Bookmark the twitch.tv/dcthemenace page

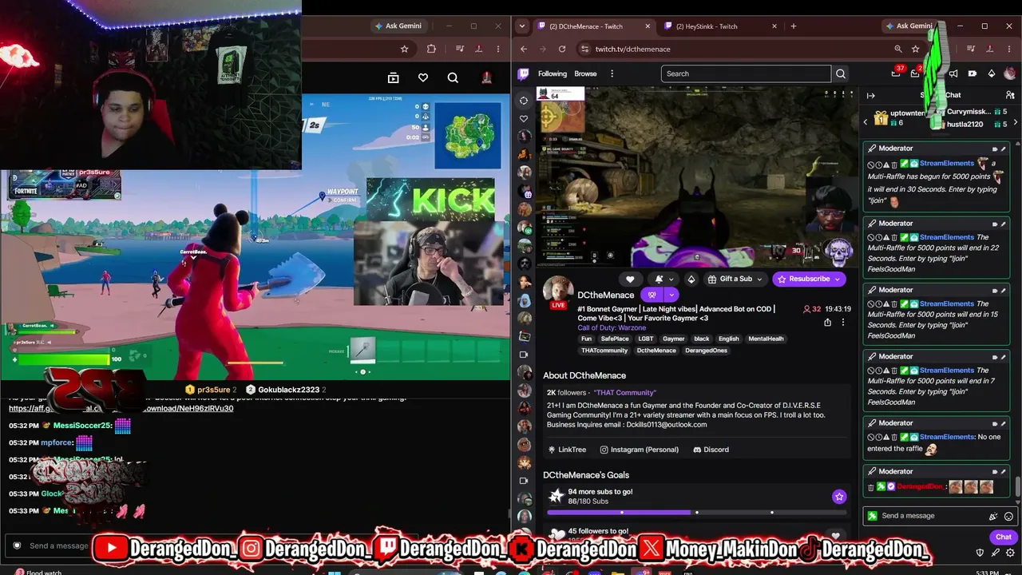coord(916,49)
